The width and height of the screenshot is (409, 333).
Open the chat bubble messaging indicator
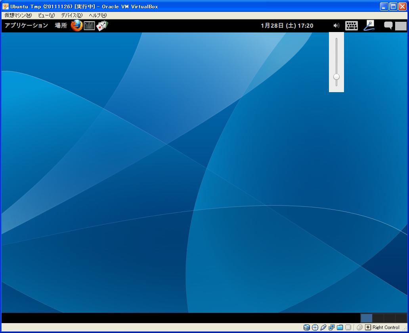(388, 25)
